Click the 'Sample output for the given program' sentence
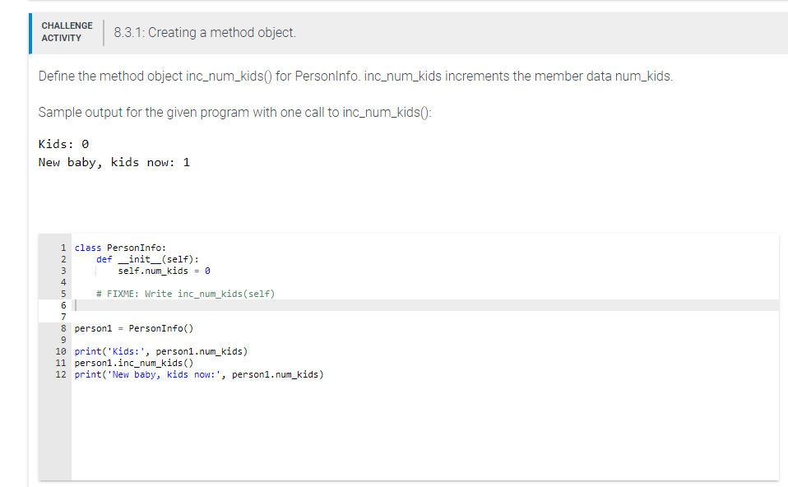Image resolution: width=788 pixels, height=487 pixels. point(234,112)
